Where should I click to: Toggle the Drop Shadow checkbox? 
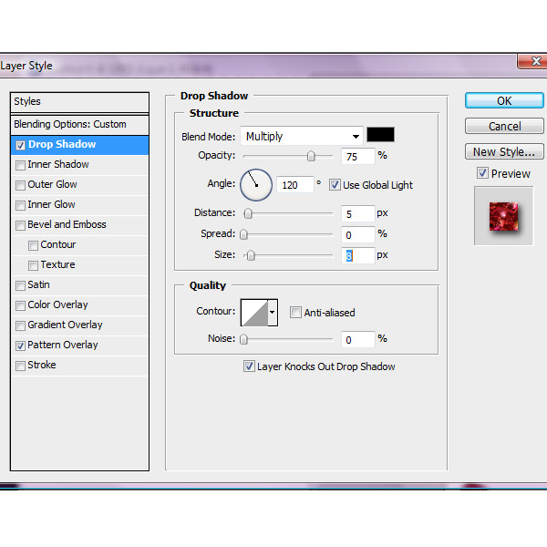click(20, 145)
